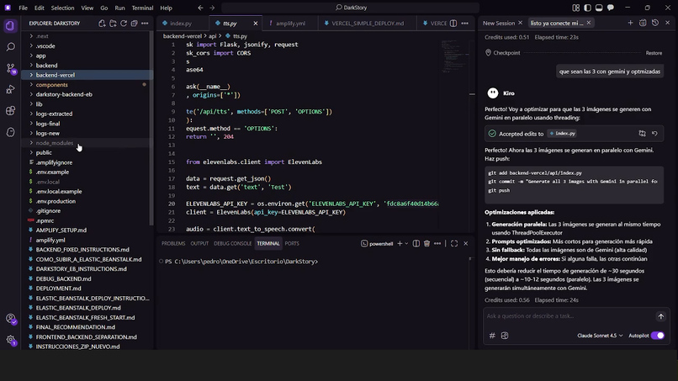Toggle the chat panel speech bubble icon
The width and height of the screenshot is (678, 381).
point(611,8)
